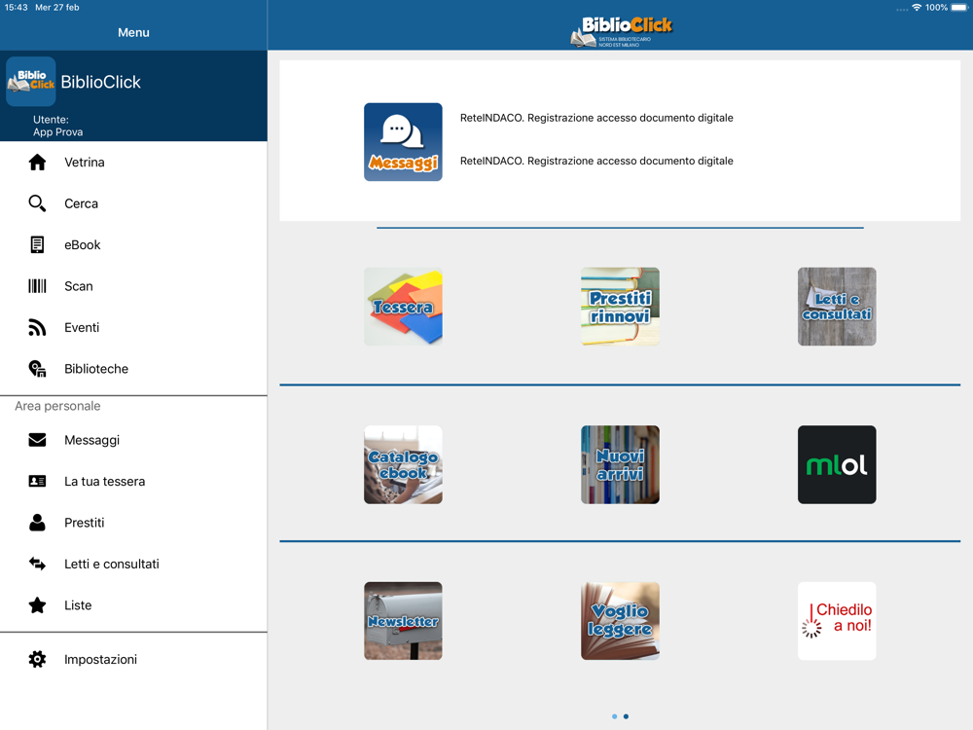Click the Messaggi envelope icon in sidebar
The width and height of the screenshot is (973, 730).
click(37, 440)
